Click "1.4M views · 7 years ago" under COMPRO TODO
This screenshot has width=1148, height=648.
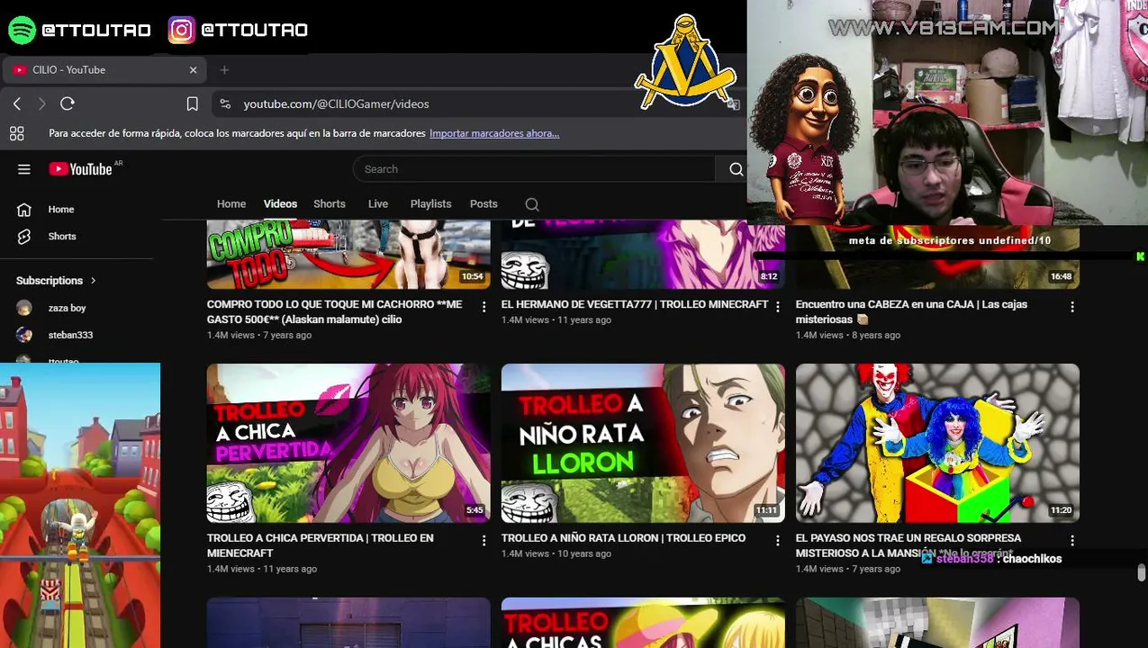point(259,335)
